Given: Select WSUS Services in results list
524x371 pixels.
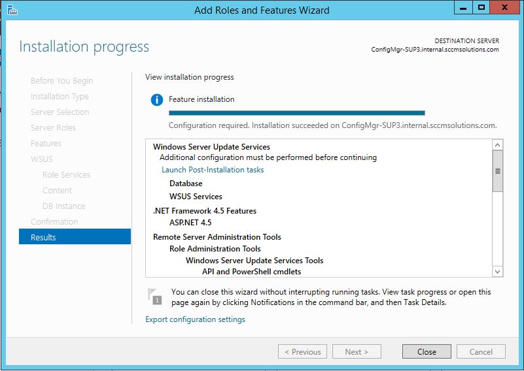Looking at the screenshot, I should pyautogui.click(x=196, y=197).
